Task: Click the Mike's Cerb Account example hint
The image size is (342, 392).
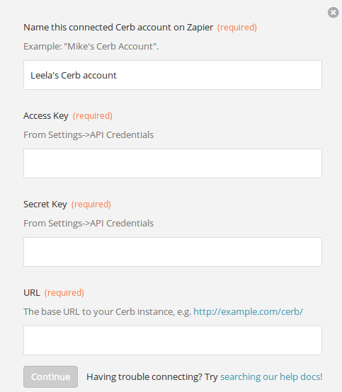Action: tap(91, 47)
